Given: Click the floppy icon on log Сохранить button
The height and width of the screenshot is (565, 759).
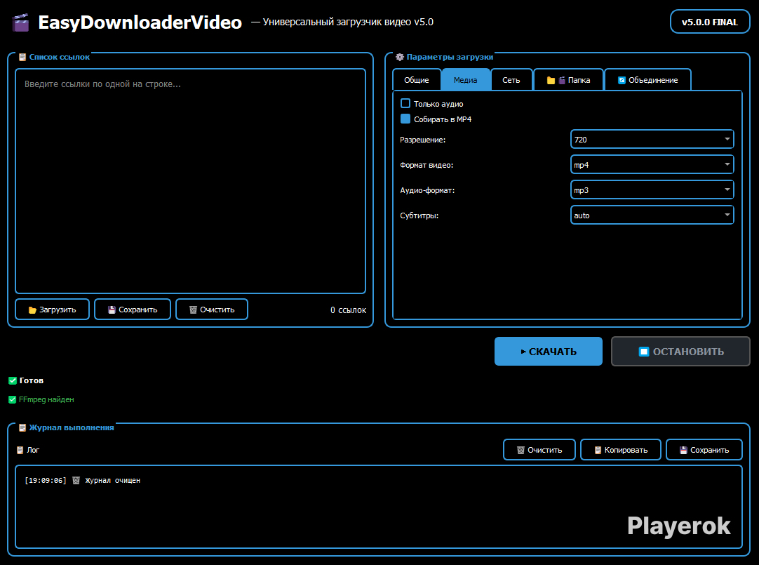Looking at the screenshot, I should 683,451.
